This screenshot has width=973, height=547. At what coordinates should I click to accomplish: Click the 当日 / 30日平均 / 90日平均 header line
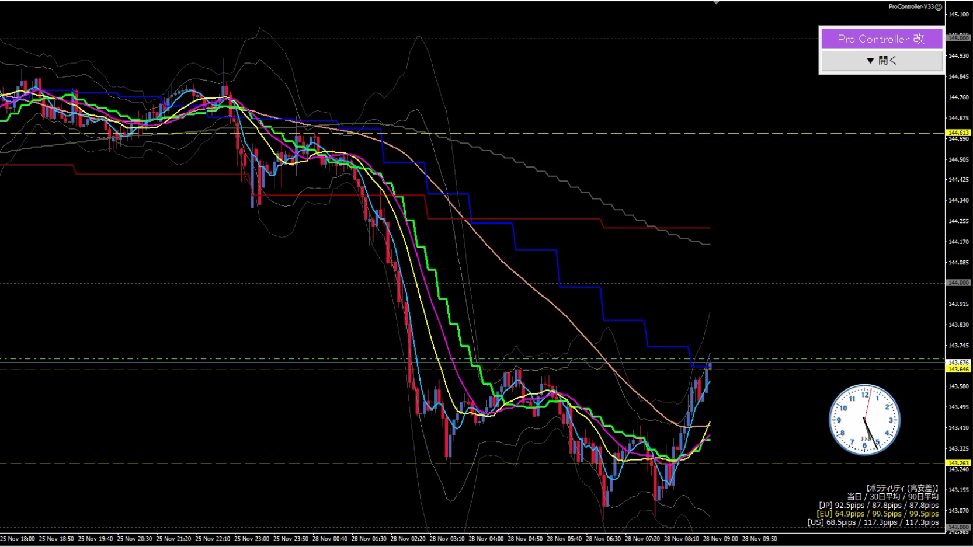(x=893, y=497)
